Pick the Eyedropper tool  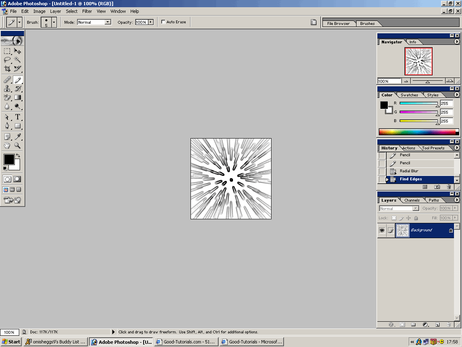[x=17, y=137]
